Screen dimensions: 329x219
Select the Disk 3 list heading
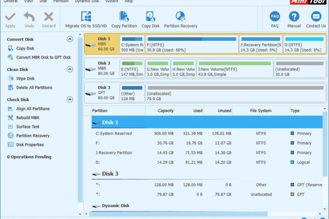point(207,174)
